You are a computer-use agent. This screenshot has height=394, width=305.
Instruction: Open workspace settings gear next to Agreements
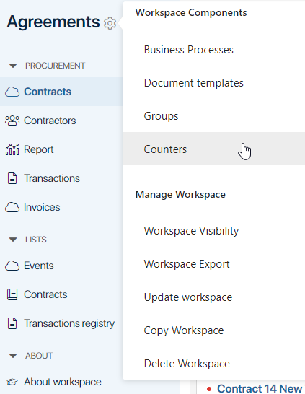pos(110,23)
